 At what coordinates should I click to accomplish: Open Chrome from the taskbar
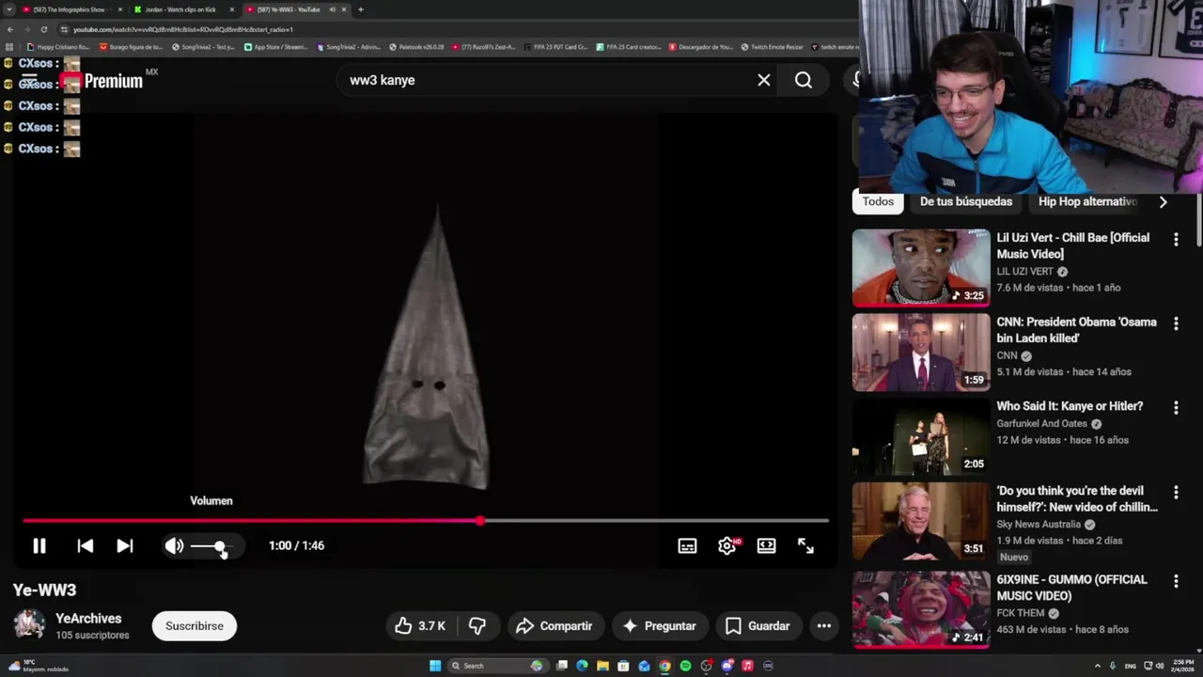tap(664, 666)
